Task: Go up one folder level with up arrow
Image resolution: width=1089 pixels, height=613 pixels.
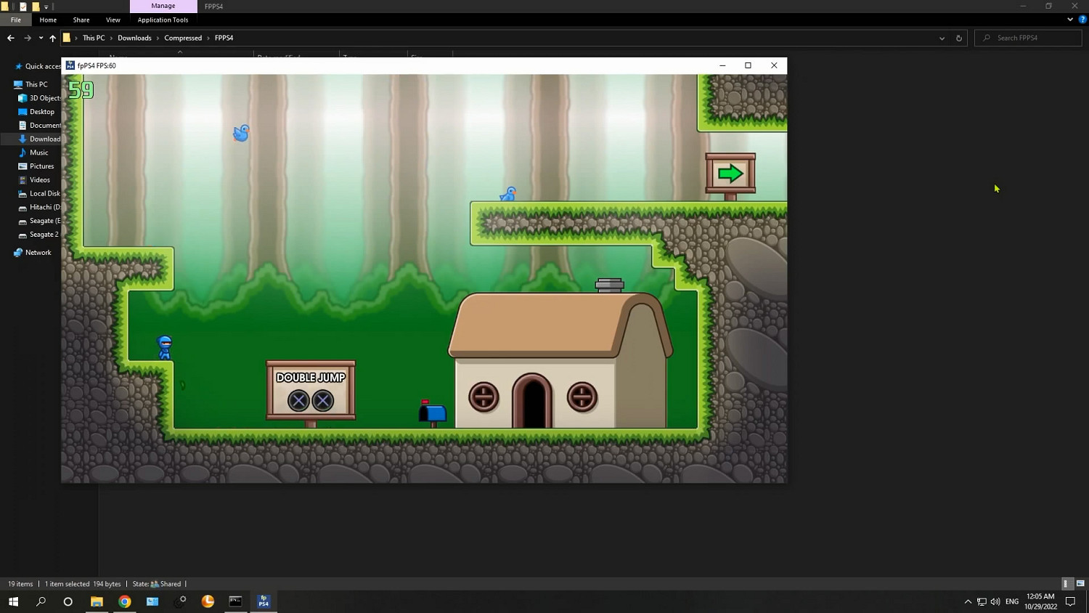Action: (52, 38)
